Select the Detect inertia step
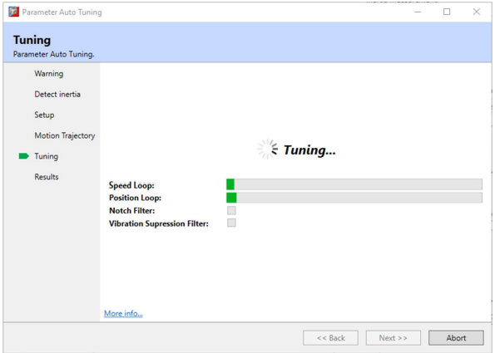Image resolution: width=495 pixels, height=353 pixels. point(57,94)
